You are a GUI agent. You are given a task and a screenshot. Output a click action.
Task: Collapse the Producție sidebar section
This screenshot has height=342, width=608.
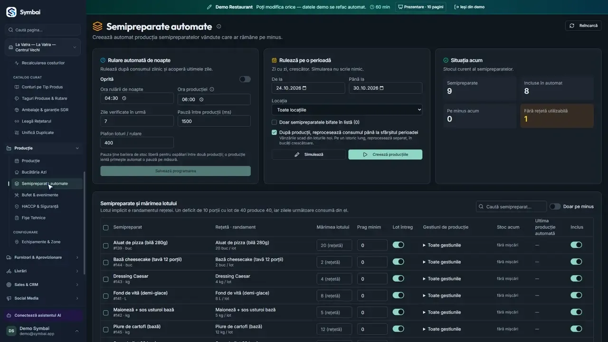tap(43, 148)
